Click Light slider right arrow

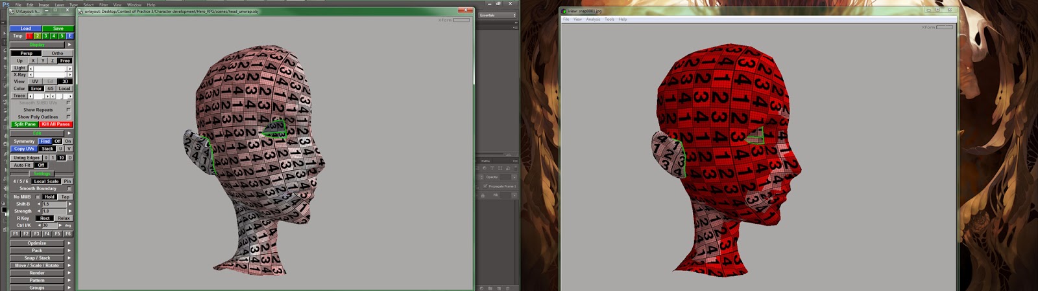pos(70,68)
